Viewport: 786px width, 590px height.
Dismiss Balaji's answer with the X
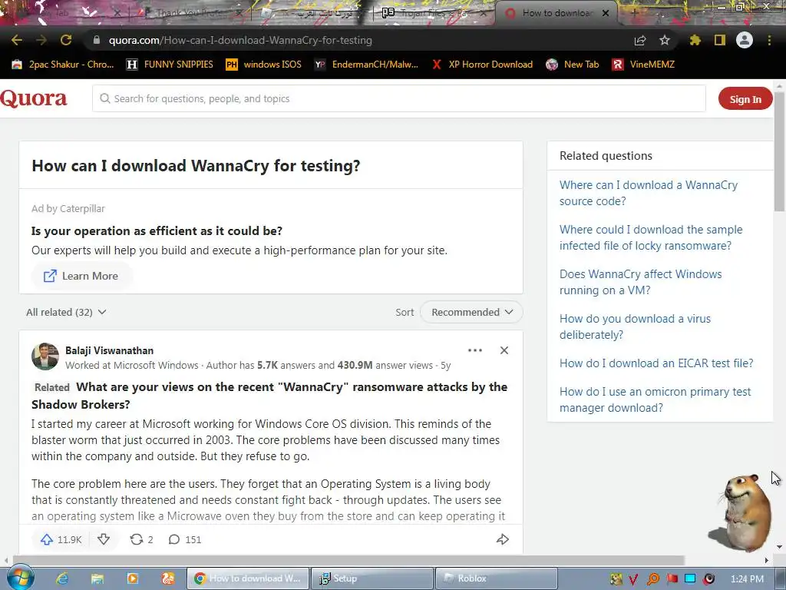[x=504, y=350]
